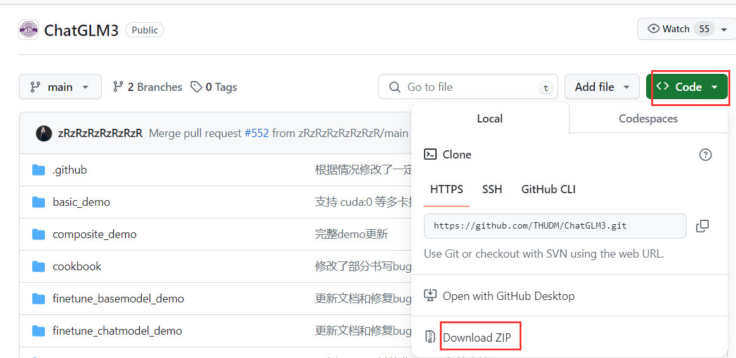Copy the clone URL to clipboard

(x=702, y=226)
